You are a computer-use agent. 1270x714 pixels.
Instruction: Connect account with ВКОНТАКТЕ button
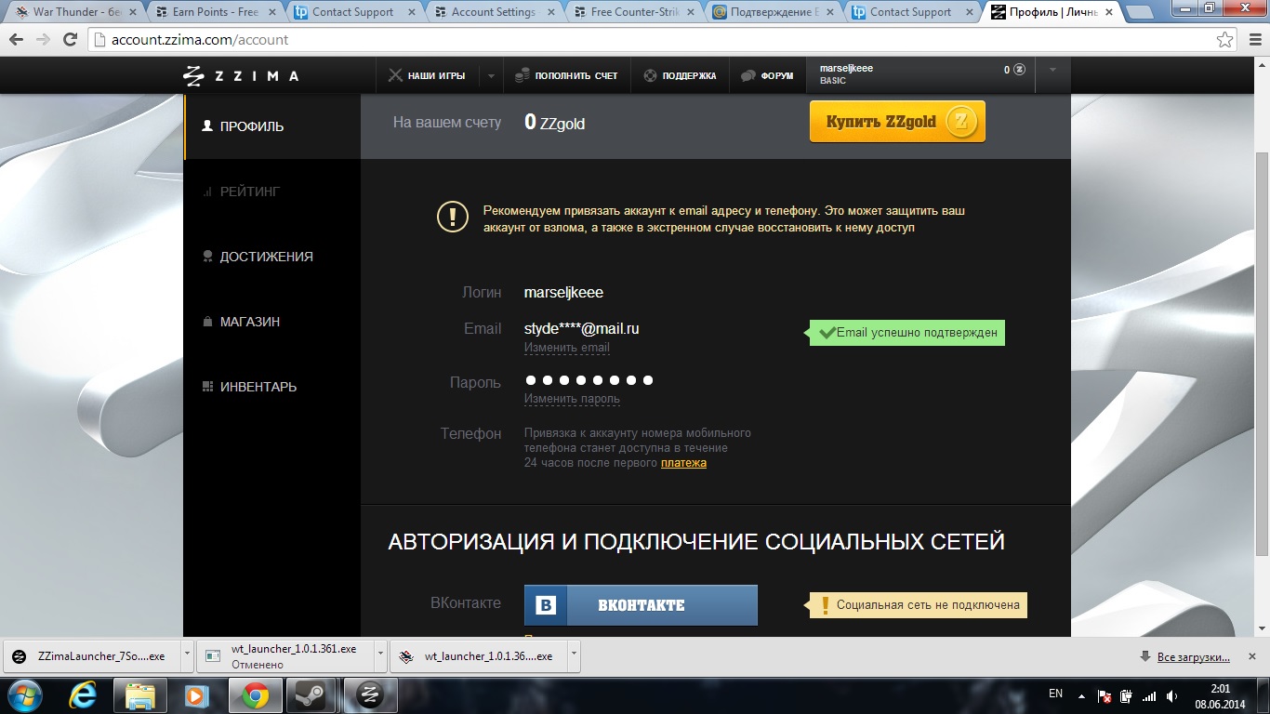tap(641, 605)
